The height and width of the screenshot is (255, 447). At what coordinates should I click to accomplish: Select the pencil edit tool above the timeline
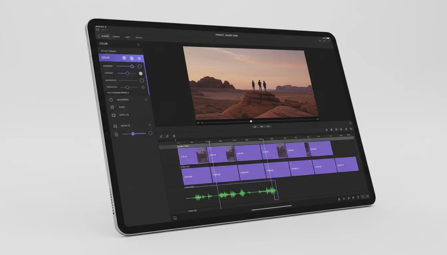[161, 136]
